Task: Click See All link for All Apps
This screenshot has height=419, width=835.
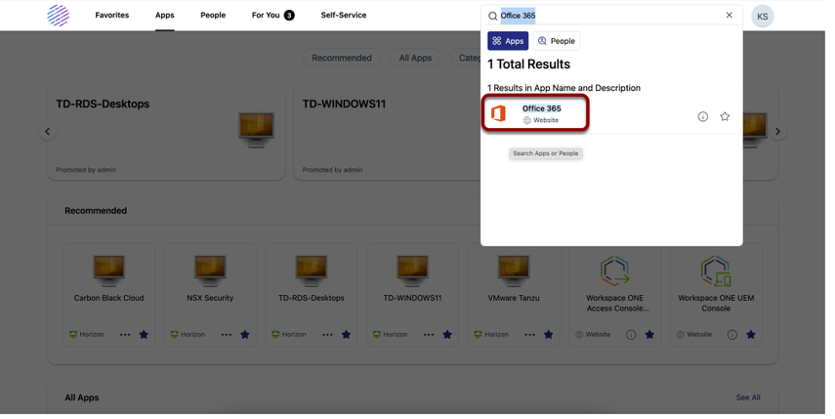Action: 756,401
